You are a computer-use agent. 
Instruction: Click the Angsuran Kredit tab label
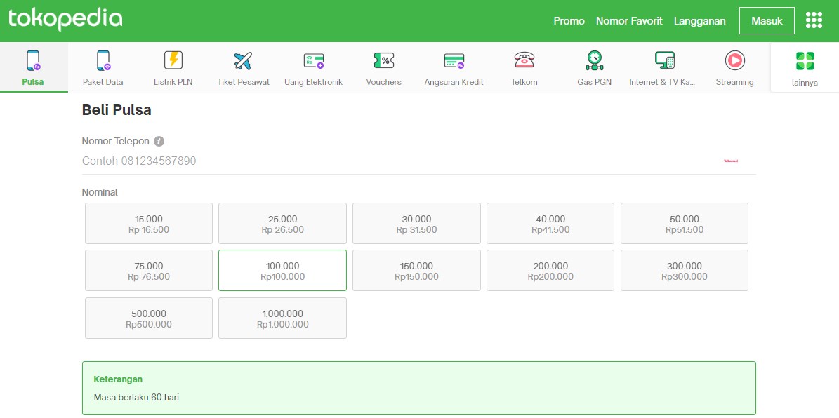[x=454, y=82]
